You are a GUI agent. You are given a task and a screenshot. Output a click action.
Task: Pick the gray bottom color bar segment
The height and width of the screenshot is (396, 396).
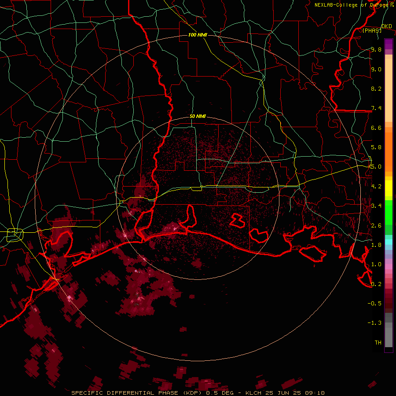(389, 337)
